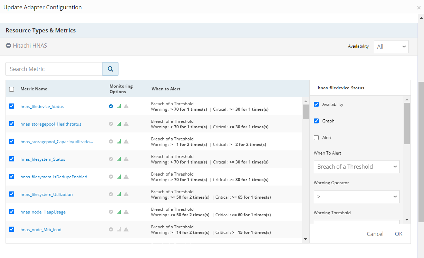Click alert triangle icon for hnas_filesystem_Status row
This screenshot has height=258, width=424.
pos(126,159)
